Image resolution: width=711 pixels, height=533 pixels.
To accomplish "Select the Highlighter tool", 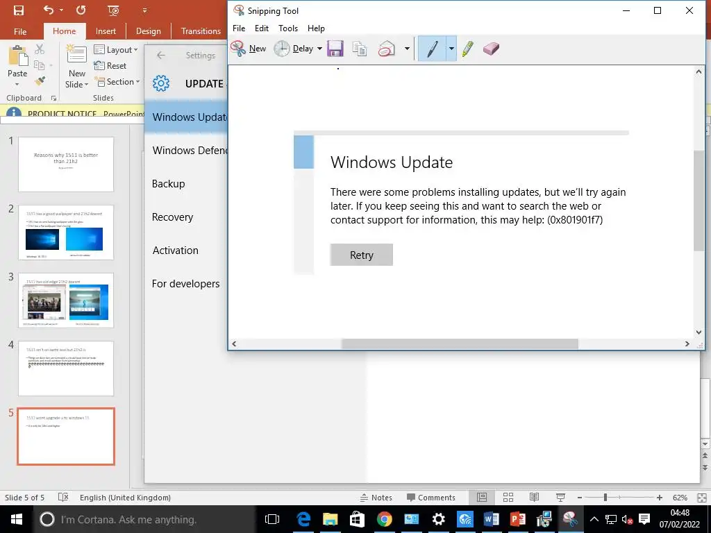I will click(468, 49).
